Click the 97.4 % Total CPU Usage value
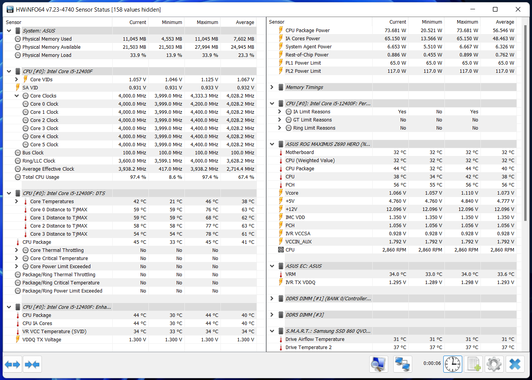532x380 pixels. [x=138, y=177]
